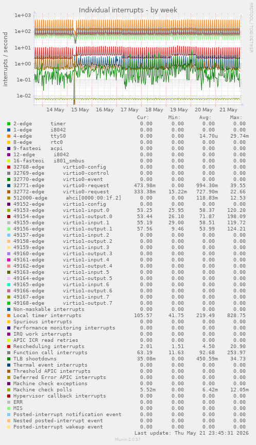This screenshot has height=445, width=256.
Task: Click the ahci[0000:00:1f.2] legend label
Action: click(x=94, y=198)
